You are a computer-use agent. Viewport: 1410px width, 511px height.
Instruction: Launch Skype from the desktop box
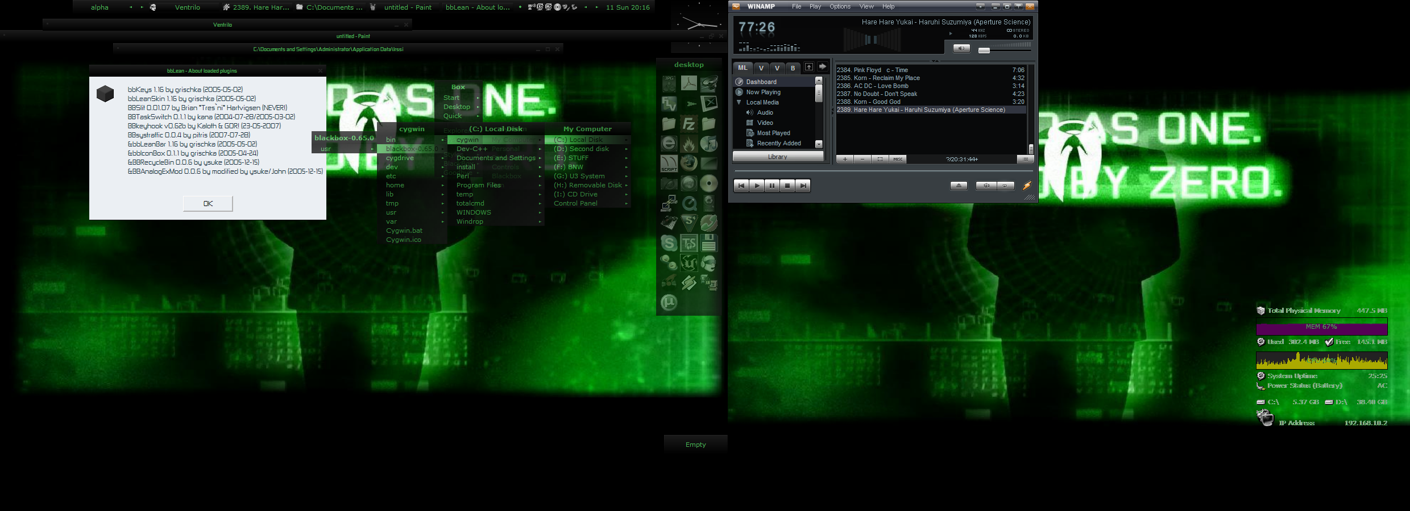[669, 243]
